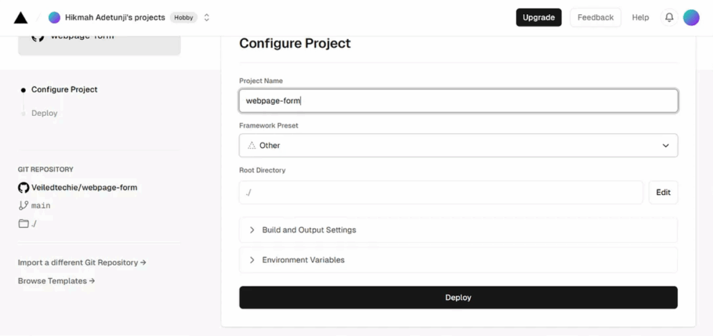713x336 pixels.
Task: Click the folder icon under Git Repository
Action: pyautogui.click(x=23, y=224)
